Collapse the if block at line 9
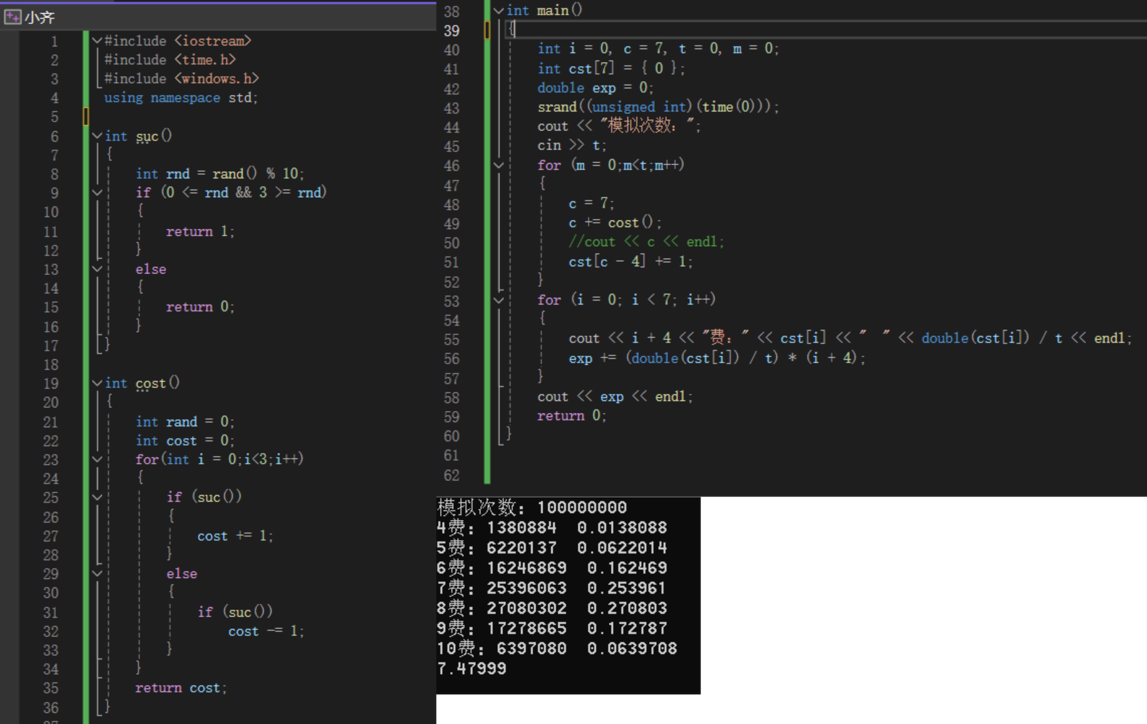 [97, 192]
